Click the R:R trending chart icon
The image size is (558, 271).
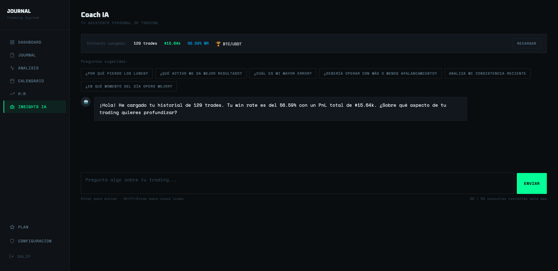[x=12, y=94]
